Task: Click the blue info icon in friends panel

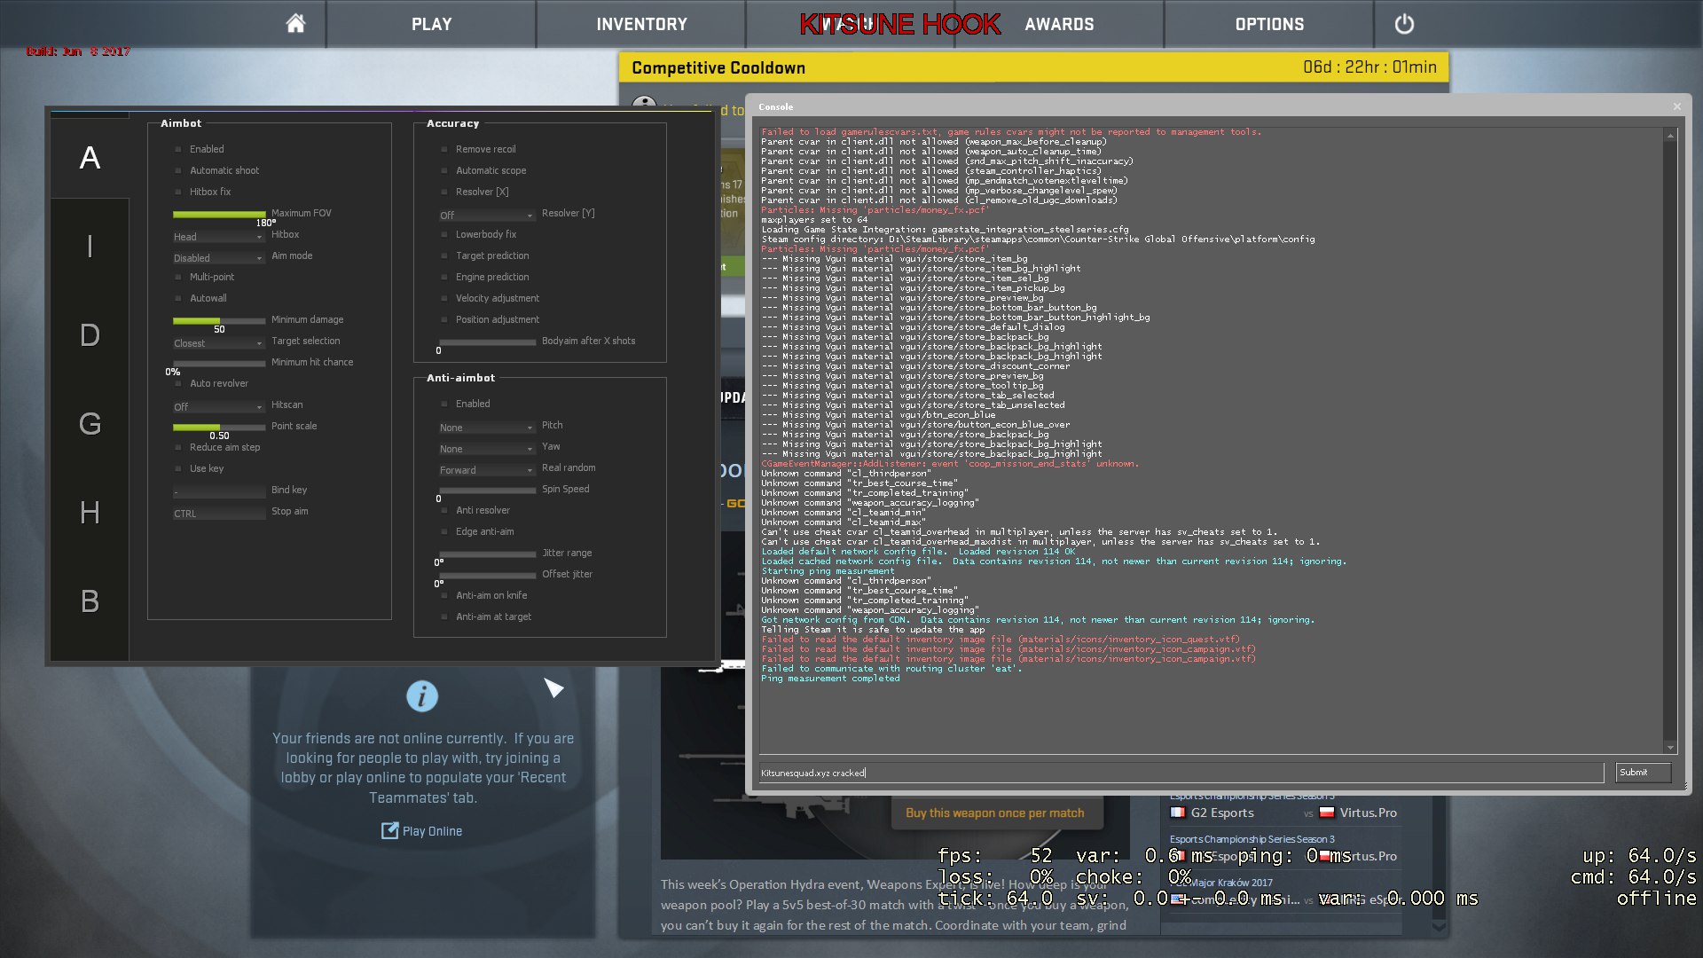Action: (422, 696)
